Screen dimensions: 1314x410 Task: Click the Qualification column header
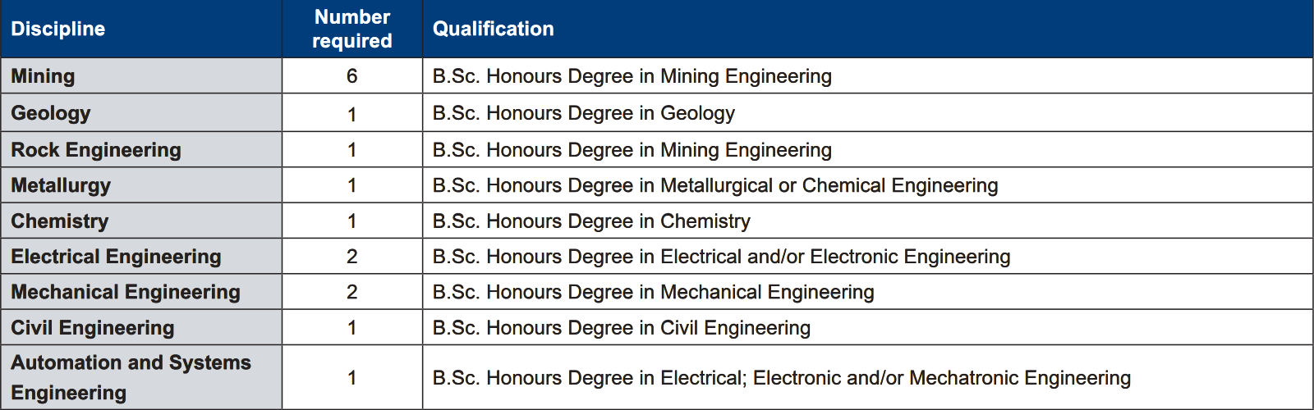(868, 29)
